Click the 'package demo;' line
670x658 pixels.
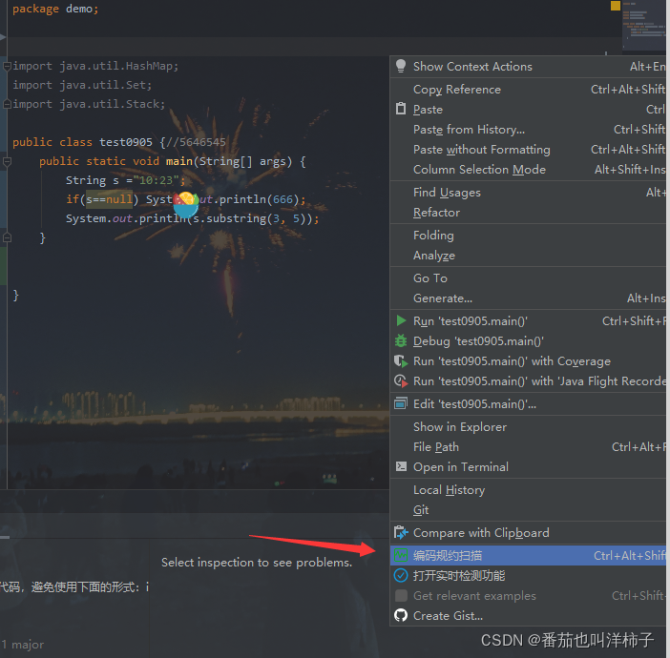55,9
